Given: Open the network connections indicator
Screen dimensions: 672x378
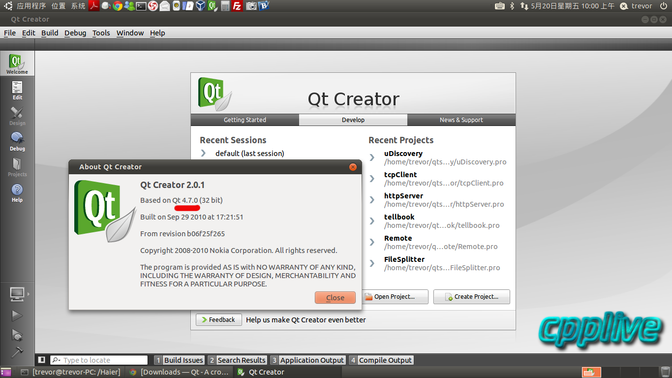Looking at the screenshot, I should click(523, 6).
